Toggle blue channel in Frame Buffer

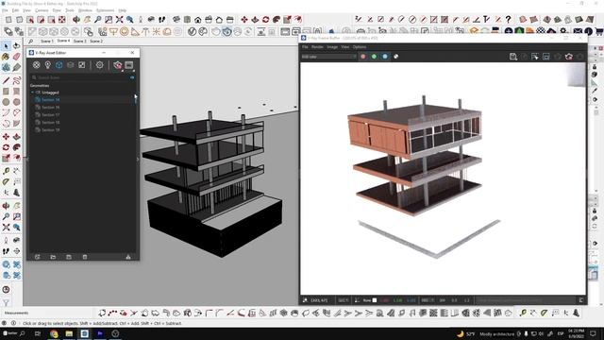(x=385, y=57)
